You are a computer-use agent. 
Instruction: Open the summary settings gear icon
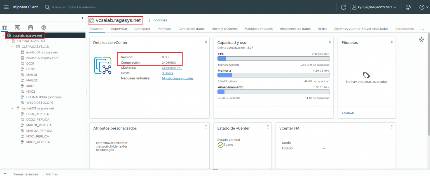tap(421, 40)
